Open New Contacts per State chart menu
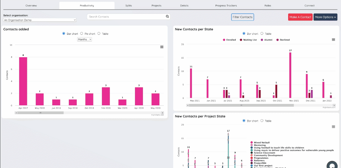The height and width of the screenshot is (168, 341). 333,40
